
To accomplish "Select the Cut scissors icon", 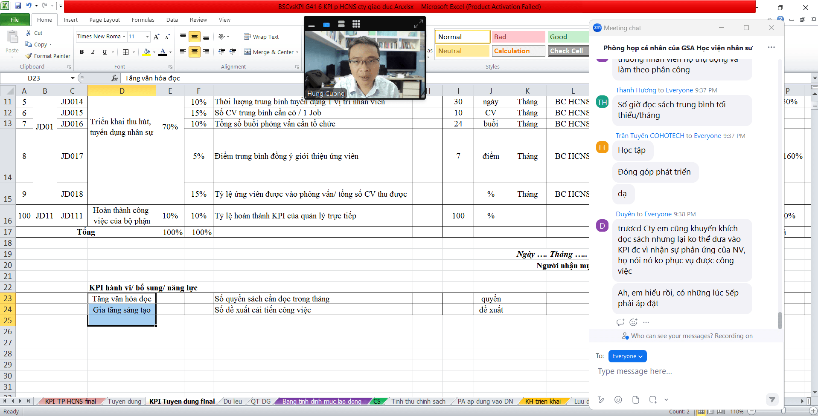I will coord(29,33).
